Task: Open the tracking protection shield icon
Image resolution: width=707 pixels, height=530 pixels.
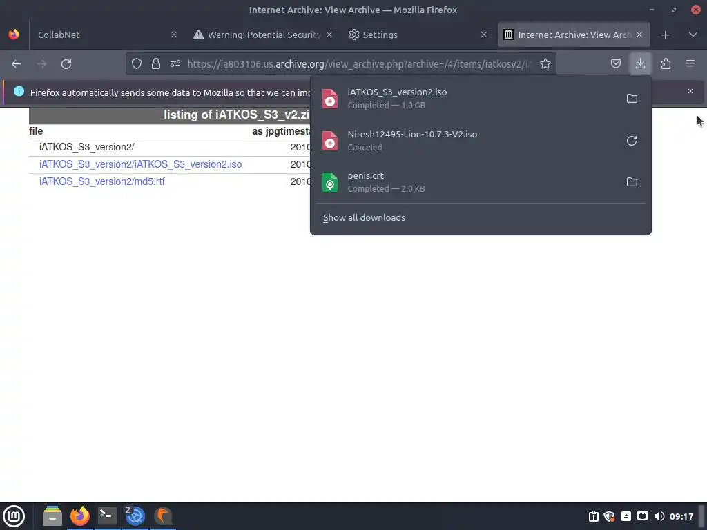Action: (137, 64)
